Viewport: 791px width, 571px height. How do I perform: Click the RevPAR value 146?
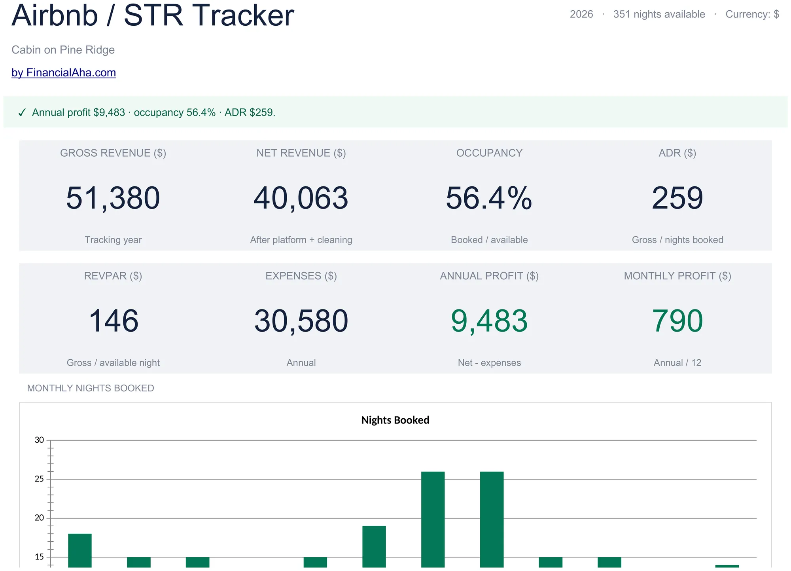(113, 321)
